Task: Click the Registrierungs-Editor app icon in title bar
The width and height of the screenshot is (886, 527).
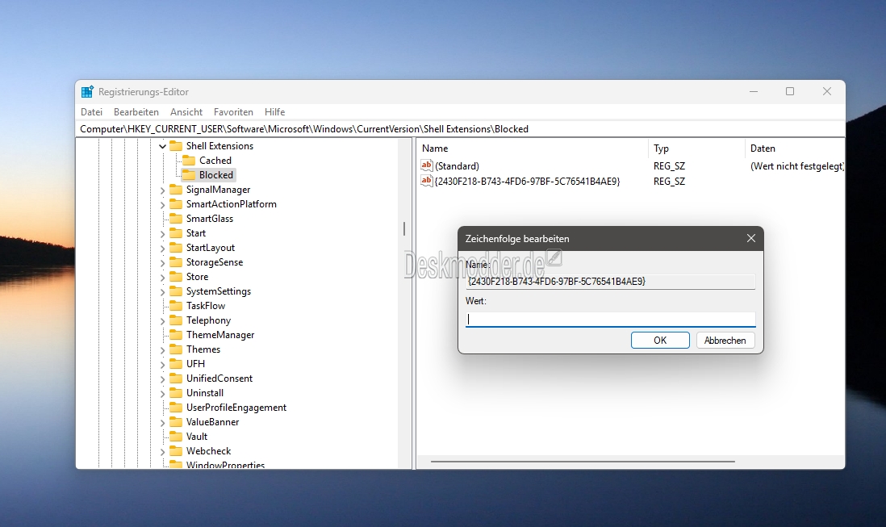Action: 87,91
